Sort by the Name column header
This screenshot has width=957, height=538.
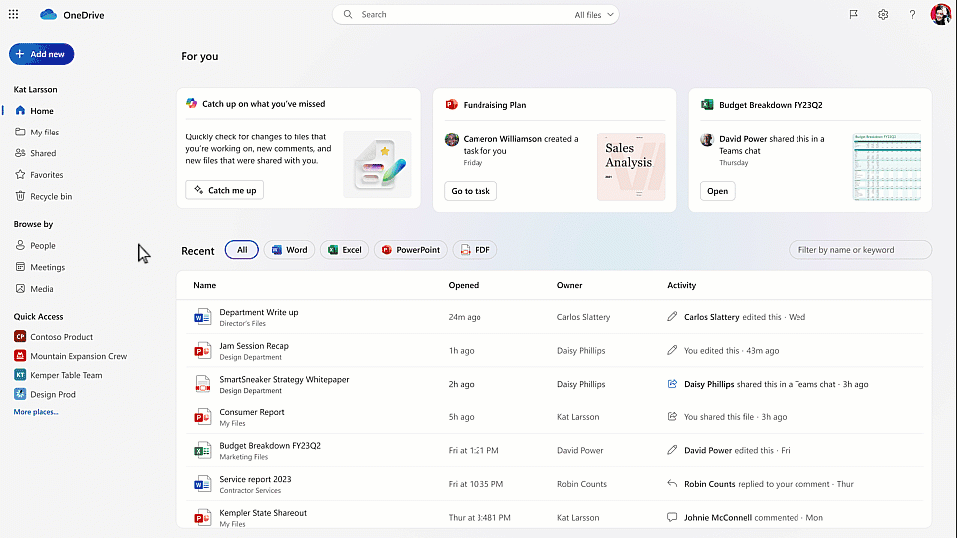tap(205, 285)
